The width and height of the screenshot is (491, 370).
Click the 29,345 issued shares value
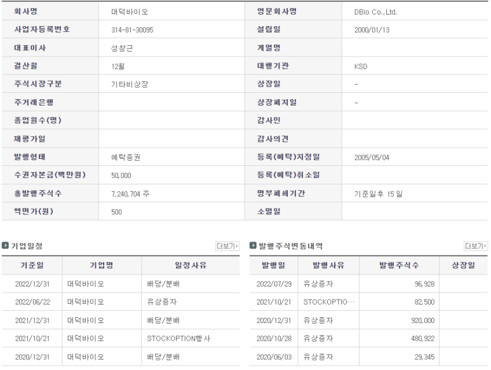[x=424, y=357]
